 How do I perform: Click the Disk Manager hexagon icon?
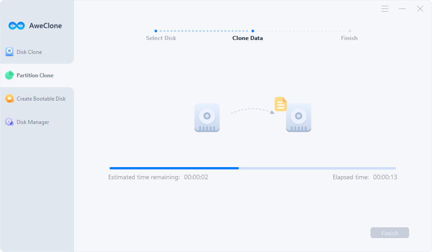(9, 122)
